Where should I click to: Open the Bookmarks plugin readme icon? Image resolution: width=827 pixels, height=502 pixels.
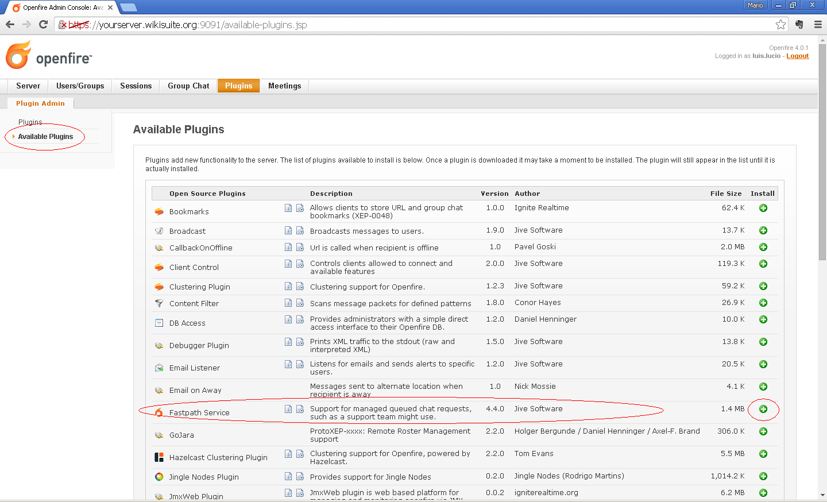point(288,208)
